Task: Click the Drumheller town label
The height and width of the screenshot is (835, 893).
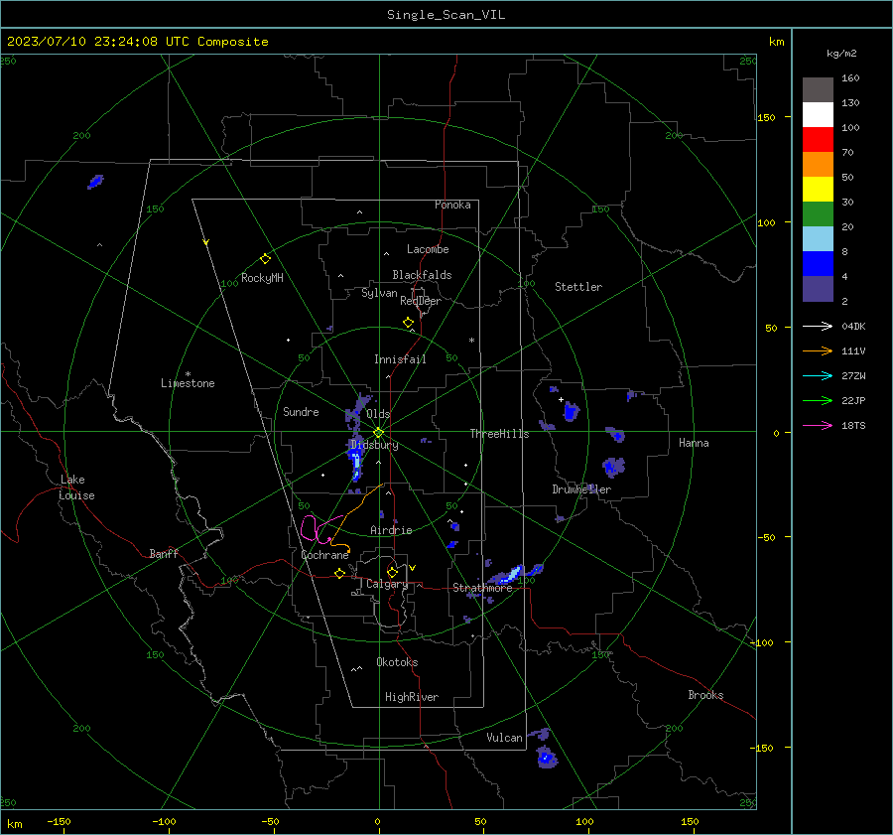Action: [581, 489]
